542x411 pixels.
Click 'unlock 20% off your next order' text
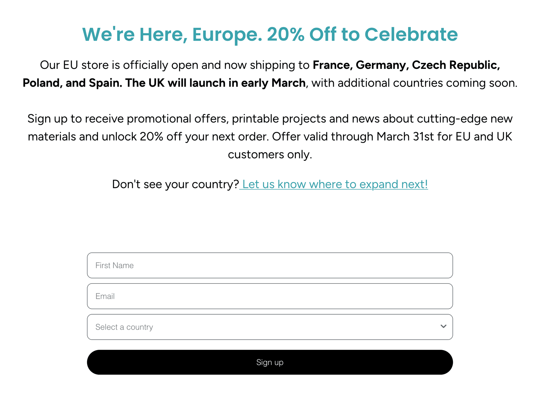pyautogui.click(x=185, y=137)
